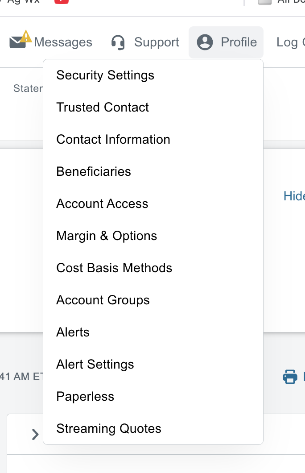Open Contact Information page

113,139
